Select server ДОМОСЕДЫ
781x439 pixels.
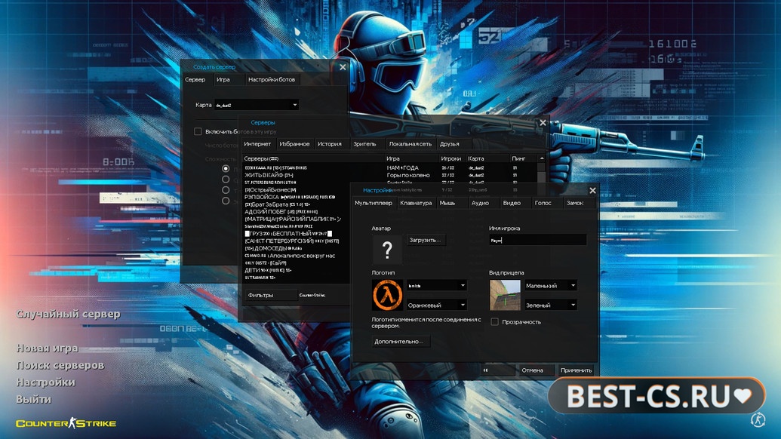(x=296, y=248)
